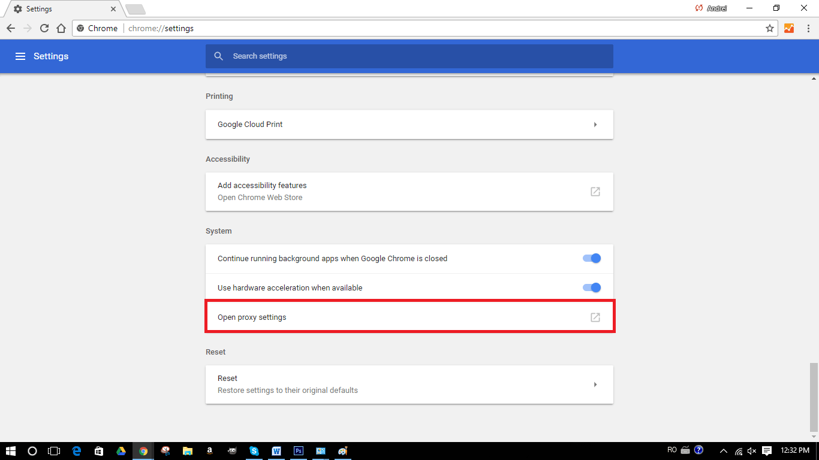The width and height of the screenshot is (819, 460).
Task: Click the bookmark star in the address bar
Action: (770, 28)
